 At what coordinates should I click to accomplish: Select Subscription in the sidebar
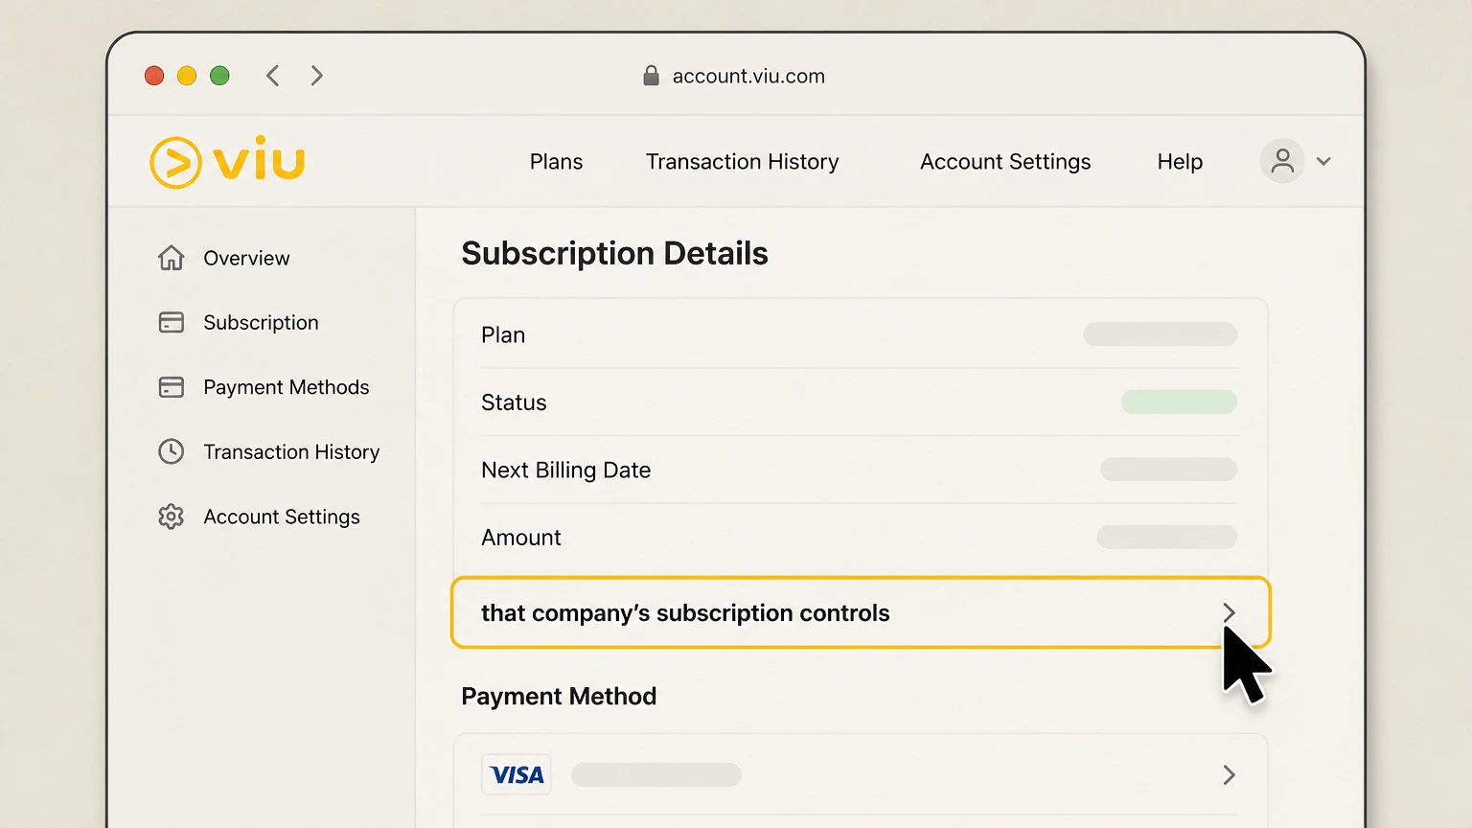pos(261,323)
